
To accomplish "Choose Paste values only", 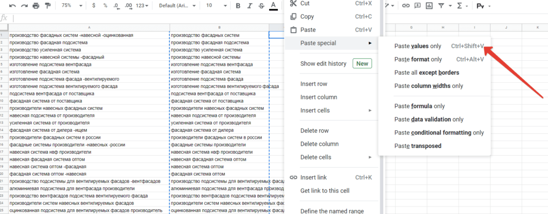I will (x=418, y=46).
